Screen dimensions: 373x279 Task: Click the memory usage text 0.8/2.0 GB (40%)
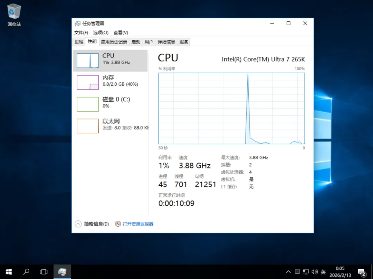(120, 84)
